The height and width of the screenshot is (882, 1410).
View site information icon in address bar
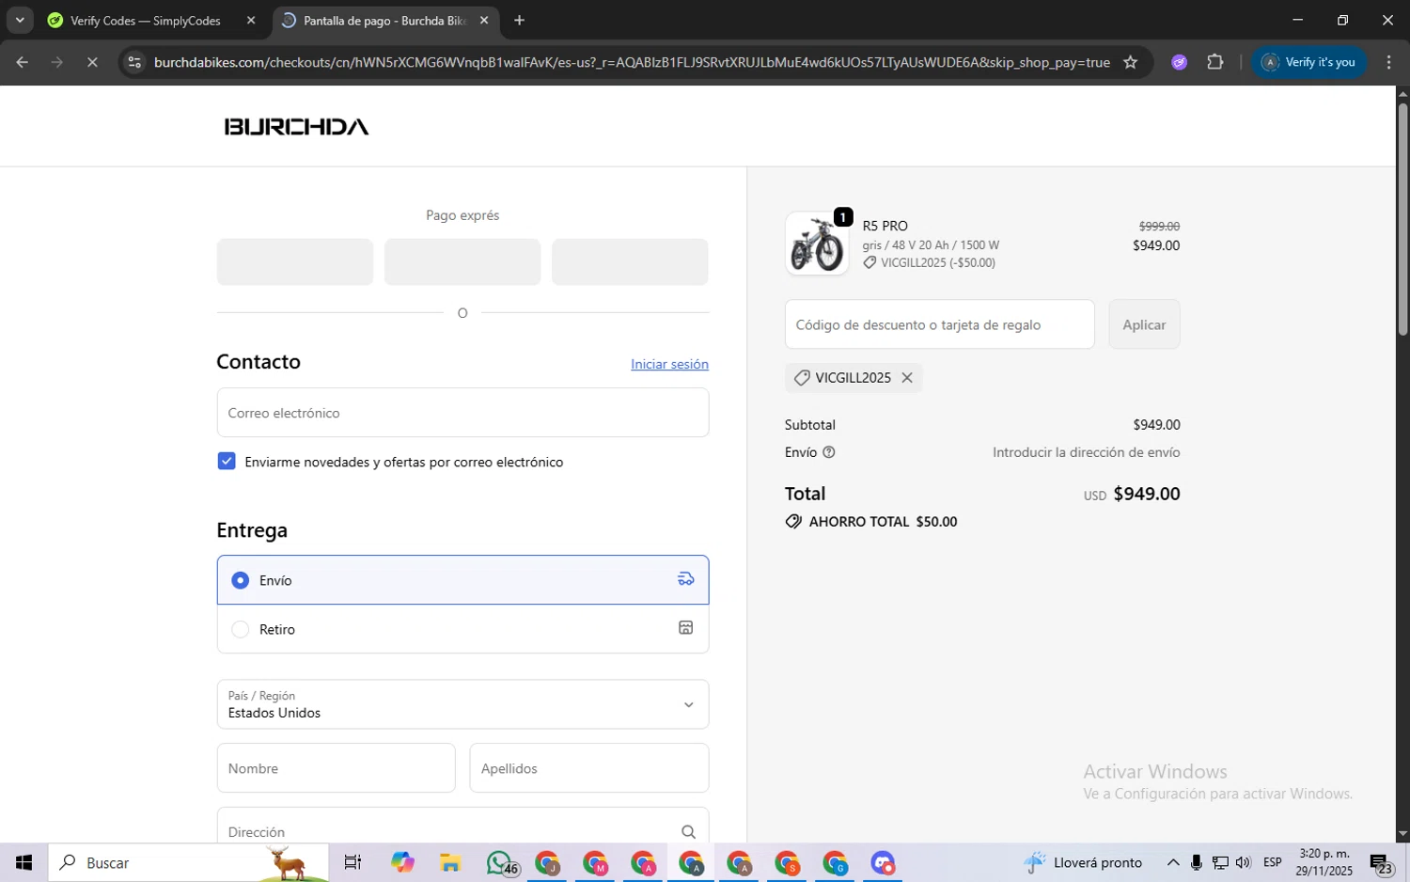tap(134, 62)
